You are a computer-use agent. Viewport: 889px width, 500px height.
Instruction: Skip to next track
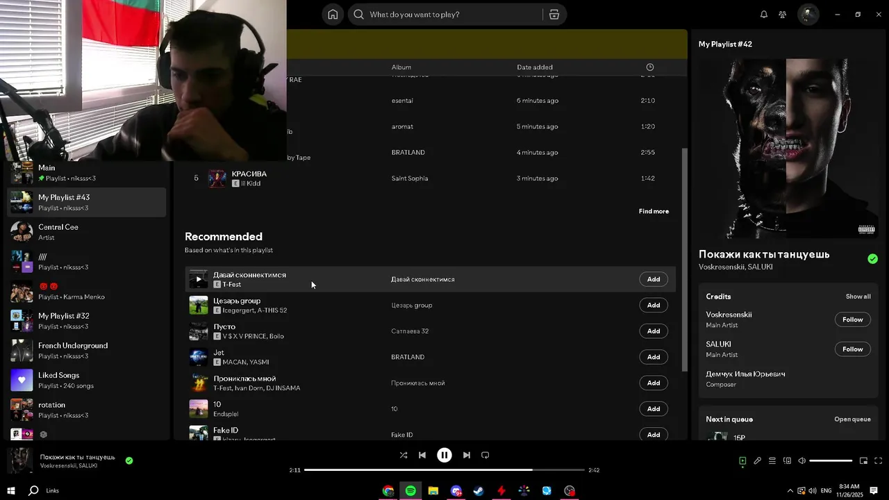tap(467, 455)
